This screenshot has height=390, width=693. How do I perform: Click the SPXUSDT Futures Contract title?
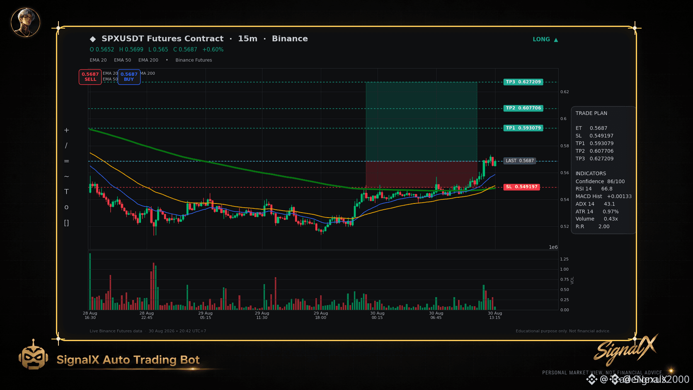click(x=162, y=39)
